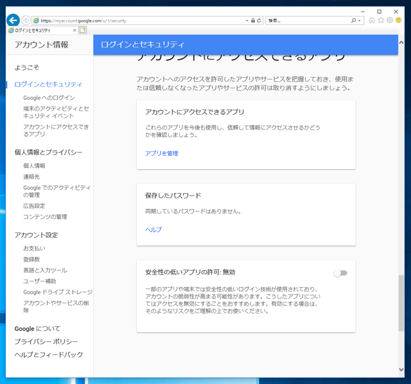This screenshot has width=411, height=384.
Task: Open the Tools gear icon
Action: point(390,20)
